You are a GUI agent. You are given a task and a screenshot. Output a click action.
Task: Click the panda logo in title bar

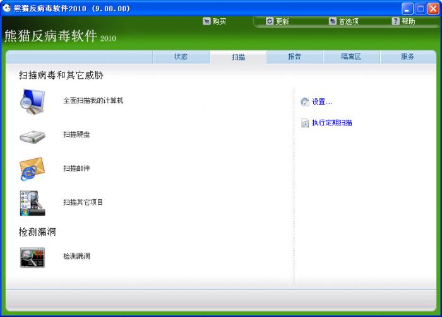(x=6, y=8)
